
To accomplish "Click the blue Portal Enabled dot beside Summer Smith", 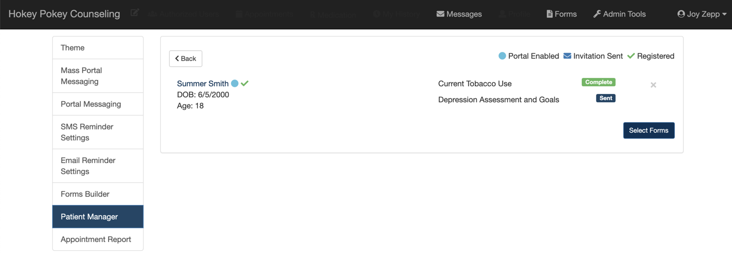I will (235, 83).
